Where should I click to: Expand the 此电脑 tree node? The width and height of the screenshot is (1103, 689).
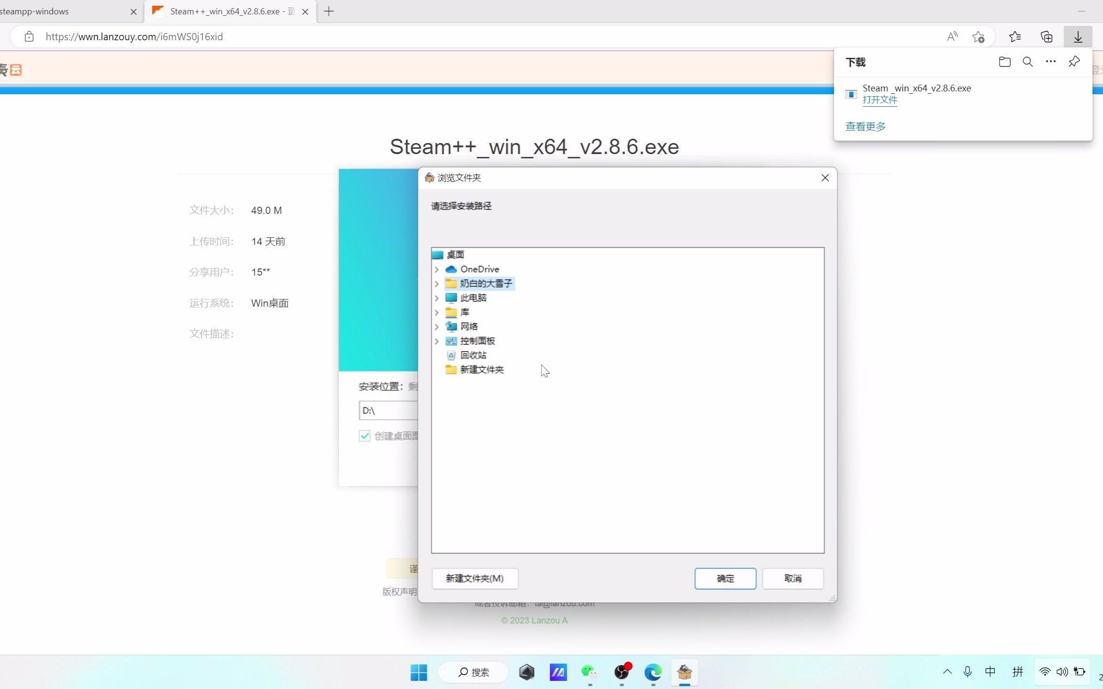point(437,298)
